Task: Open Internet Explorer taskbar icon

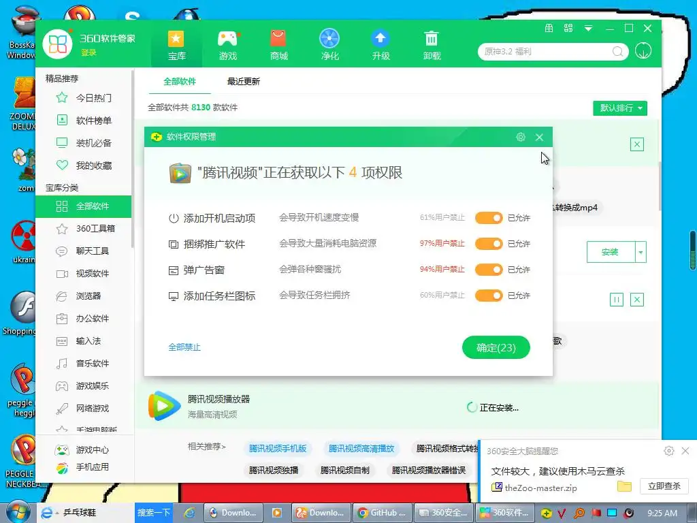Action: point(190,513)
